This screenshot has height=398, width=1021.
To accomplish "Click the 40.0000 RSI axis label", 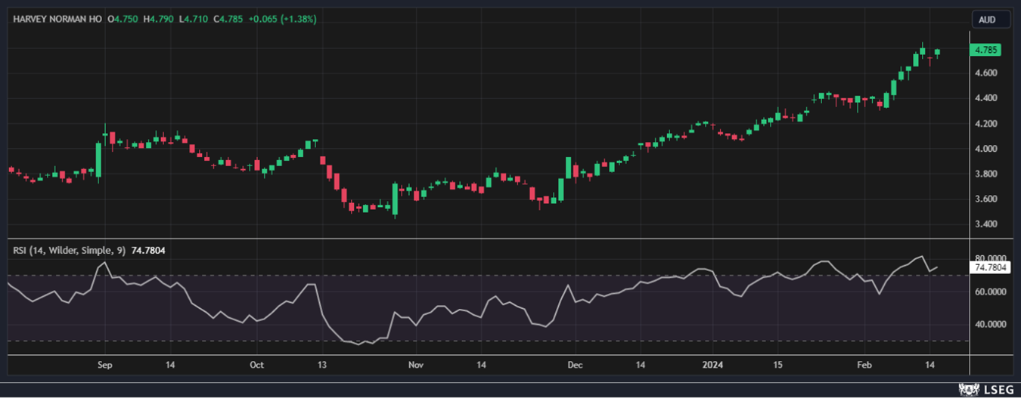I will (x=989, y=324).
